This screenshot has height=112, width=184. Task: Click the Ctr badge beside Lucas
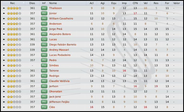[44, 39]
